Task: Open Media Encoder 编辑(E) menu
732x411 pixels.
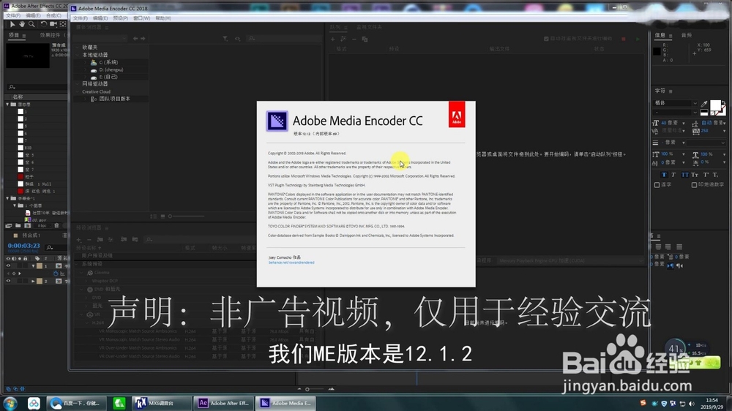Action: 100,18
